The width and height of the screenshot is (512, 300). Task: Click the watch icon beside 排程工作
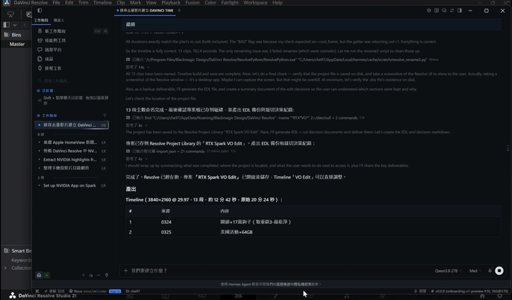pyautogui.click(x=40, y=68)
